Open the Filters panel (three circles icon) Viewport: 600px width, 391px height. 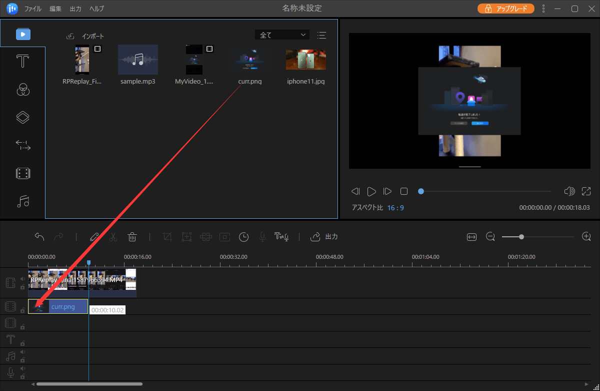click(22, 90)
